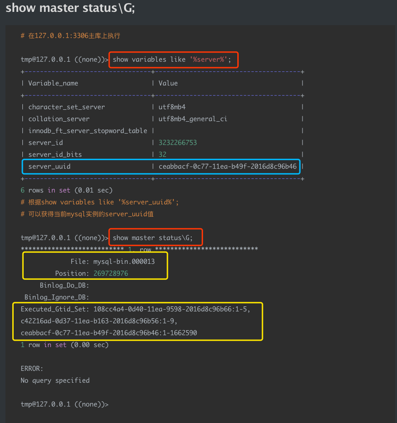Click the "show variables like '%server%'" command
Viewport: 397px width, 423px height.
click(173, 59)
